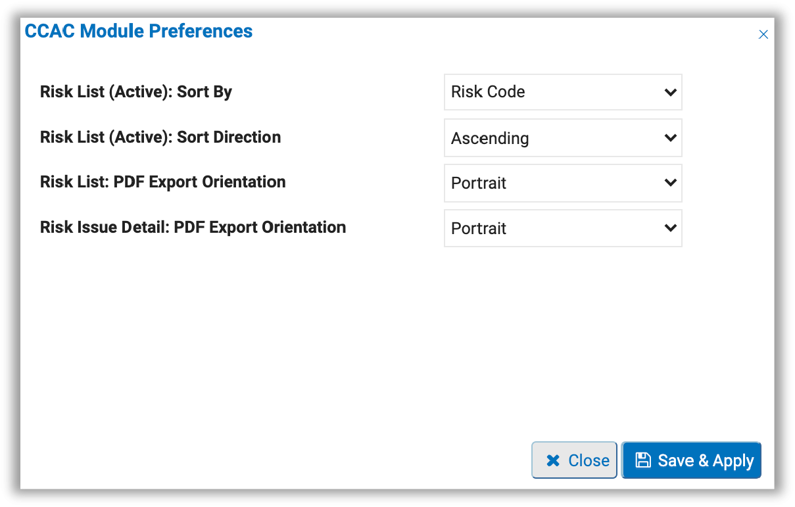Click the Portrait value for Risk Issue Detail export
Screen dimensions: 795x507
pyautogui.click(x=478, y=228)
